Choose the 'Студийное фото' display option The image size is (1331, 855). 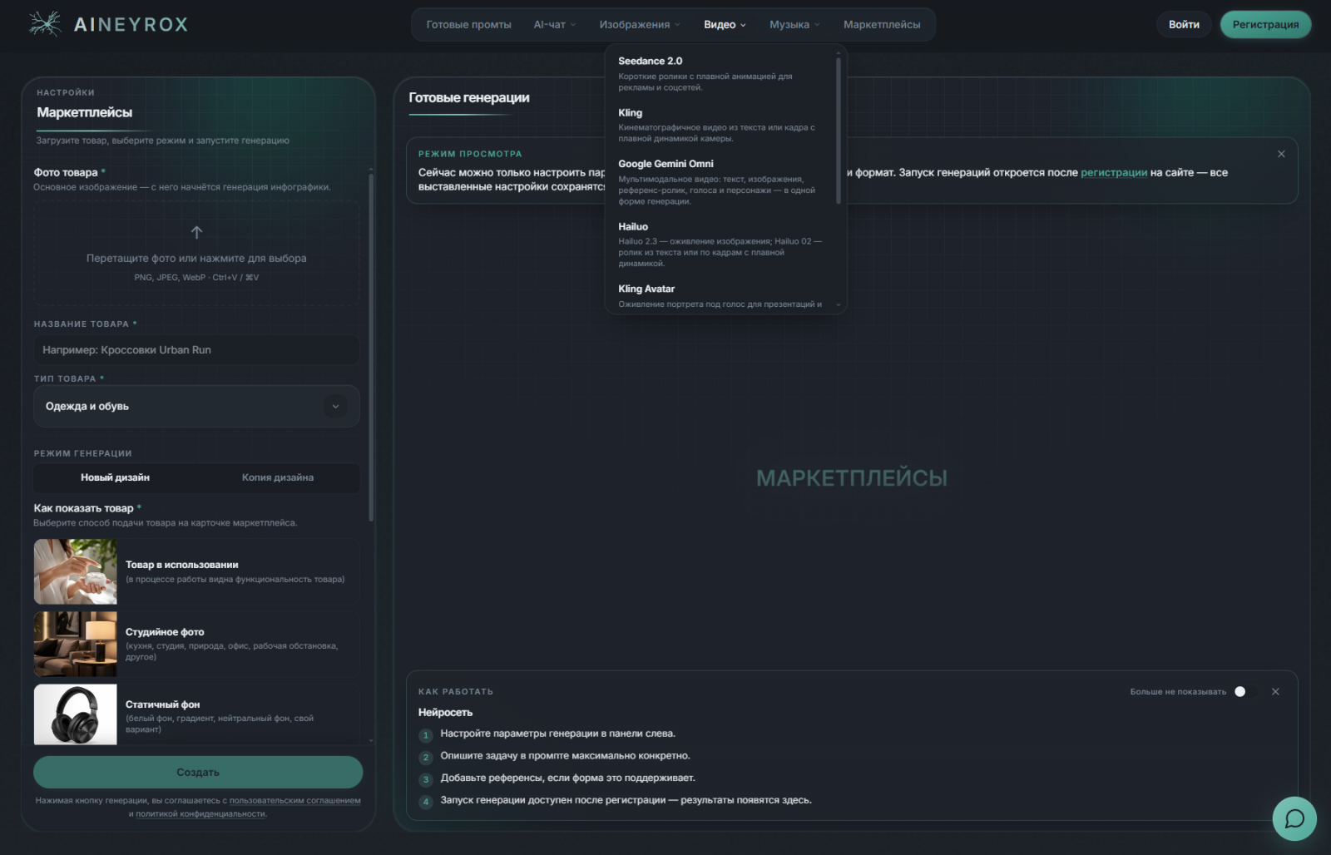click(x=196, y=644)
